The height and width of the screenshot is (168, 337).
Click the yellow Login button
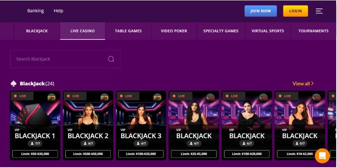[x=295, y=11]
